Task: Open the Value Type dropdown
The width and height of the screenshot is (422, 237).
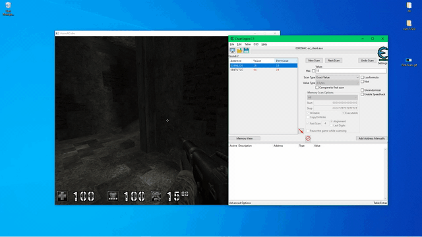Action: 337,83
